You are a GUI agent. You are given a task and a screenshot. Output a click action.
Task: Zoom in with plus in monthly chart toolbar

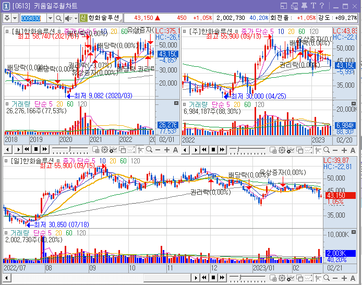pos(167,150)
